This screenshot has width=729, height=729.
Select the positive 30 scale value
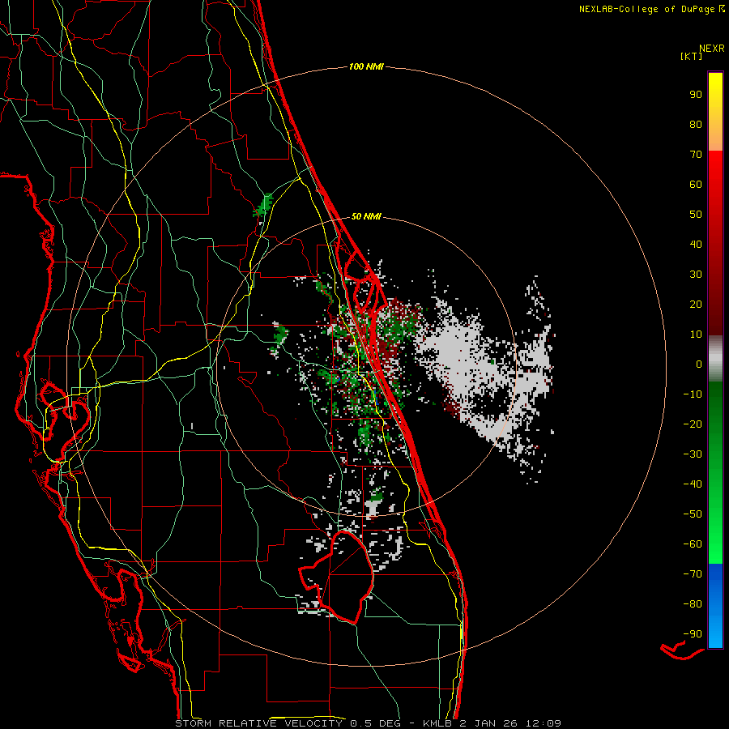(696, 275)
